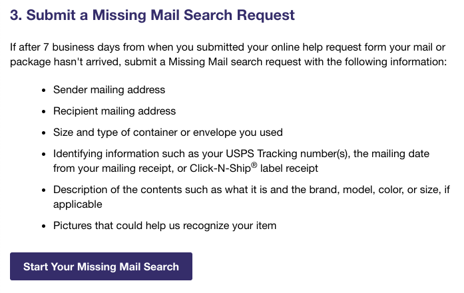This screenshot has width=464, height=293.
Task: Click the 'USPS Tracking number(s)' phrase
Action: (294, 154)
